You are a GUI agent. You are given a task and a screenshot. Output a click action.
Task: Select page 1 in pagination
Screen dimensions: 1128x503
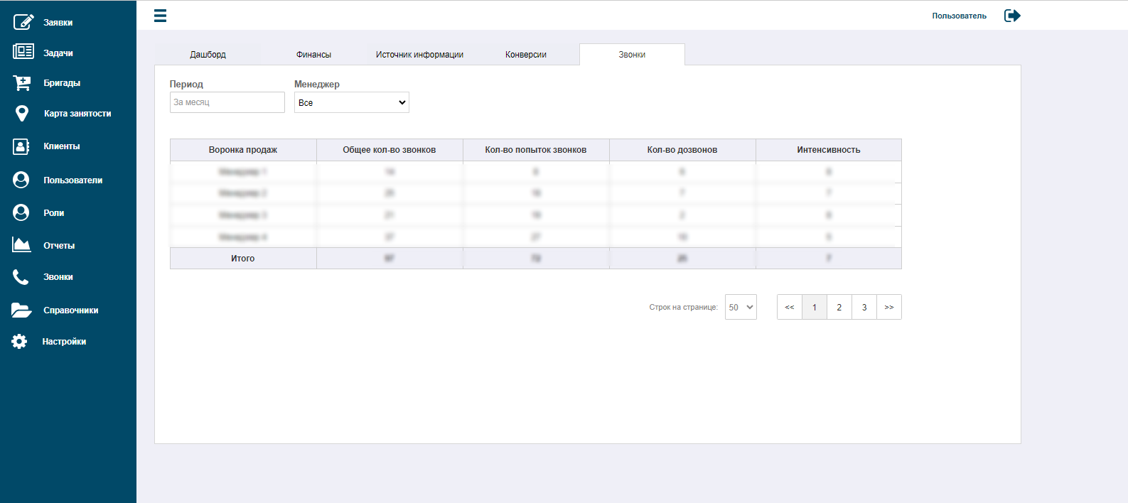[815, 307]
